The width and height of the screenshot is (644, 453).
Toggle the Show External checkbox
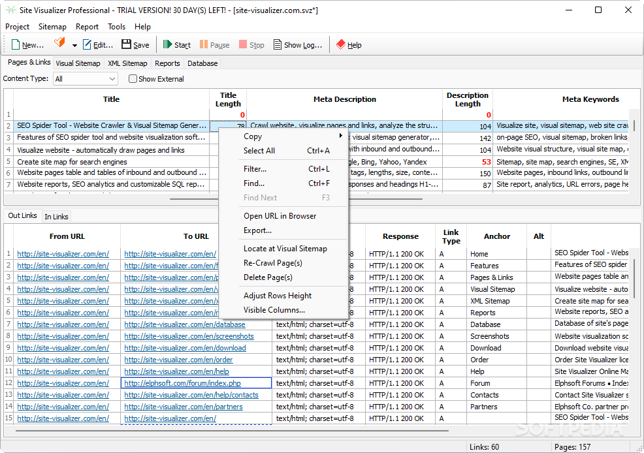coord(133,79)
